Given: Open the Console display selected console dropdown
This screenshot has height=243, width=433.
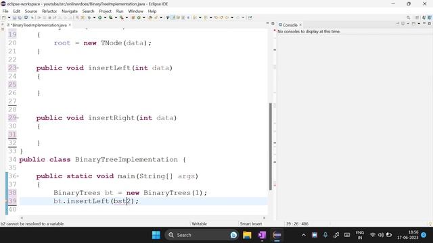Looking at the screenshot, I should point(408,24).
